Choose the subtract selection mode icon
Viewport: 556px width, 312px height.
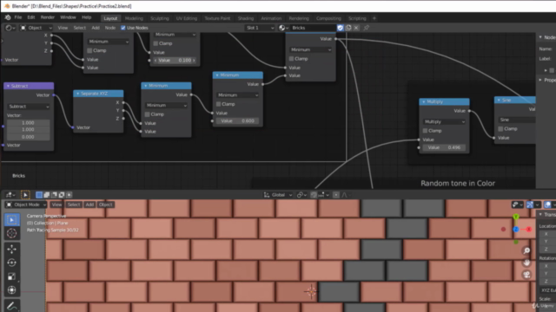(54, 195)
